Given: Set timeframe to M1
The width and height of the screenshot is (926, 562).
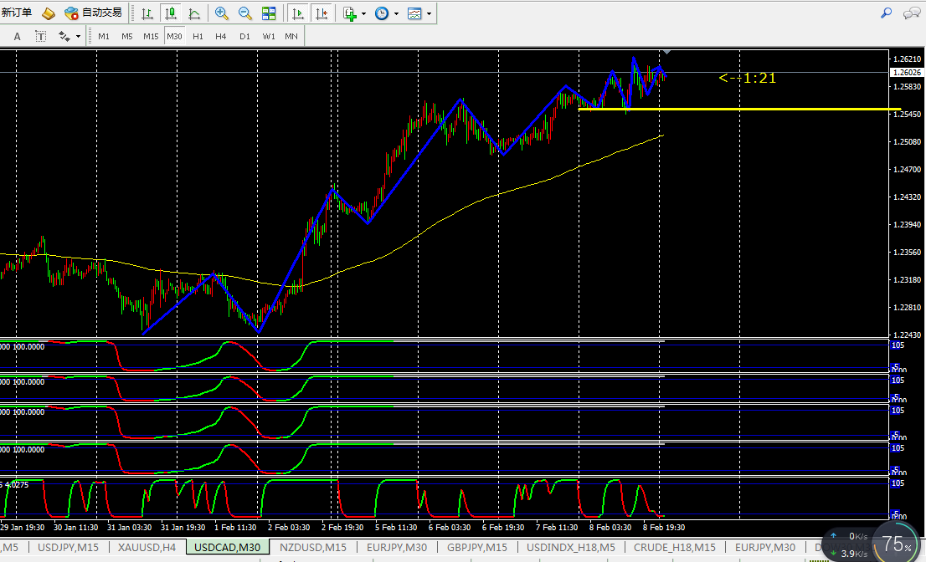Looking at the screenshot, I should point(103,37).
